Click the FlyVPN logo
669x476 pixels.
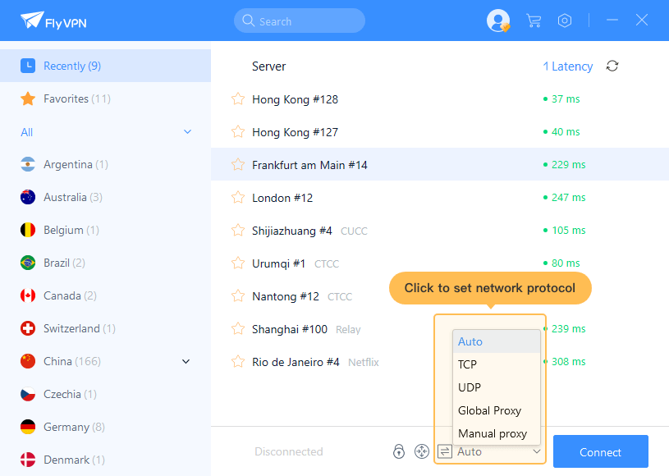[x=54, y=21]
